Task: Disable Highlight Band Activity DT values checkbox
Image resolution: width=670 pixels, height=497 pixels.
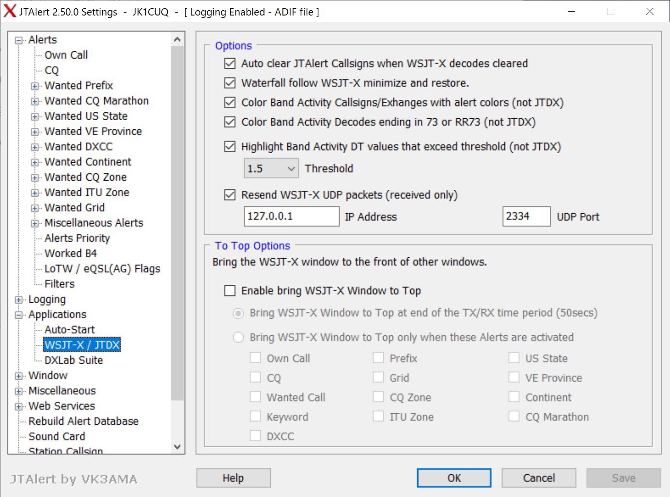Action: tap(230, 146)
